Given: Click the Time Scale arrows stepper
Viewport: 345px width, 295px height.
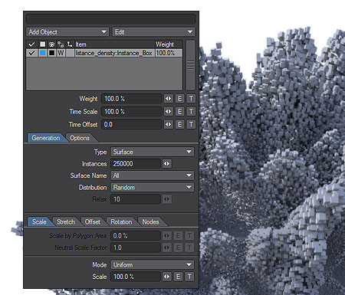Looking at the screenshot, I should pyautogui.click(x=169, y=112).
